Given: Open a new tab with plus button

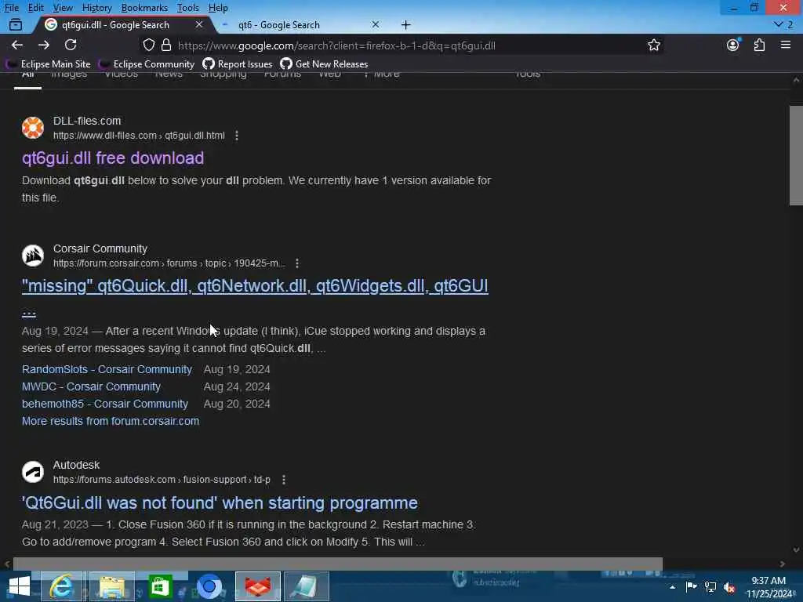Looking at the screenshot, I should point(405,24).
